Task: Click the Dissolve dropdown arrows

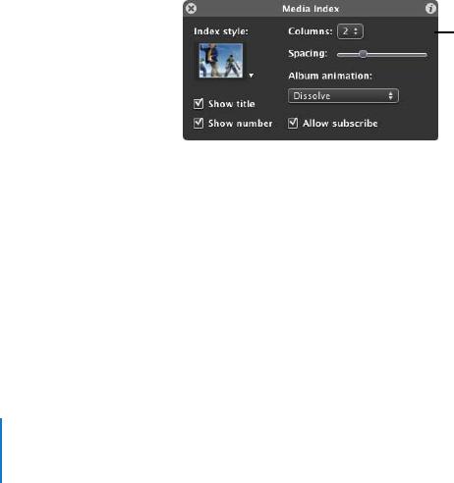Action: tap(390, 96)
